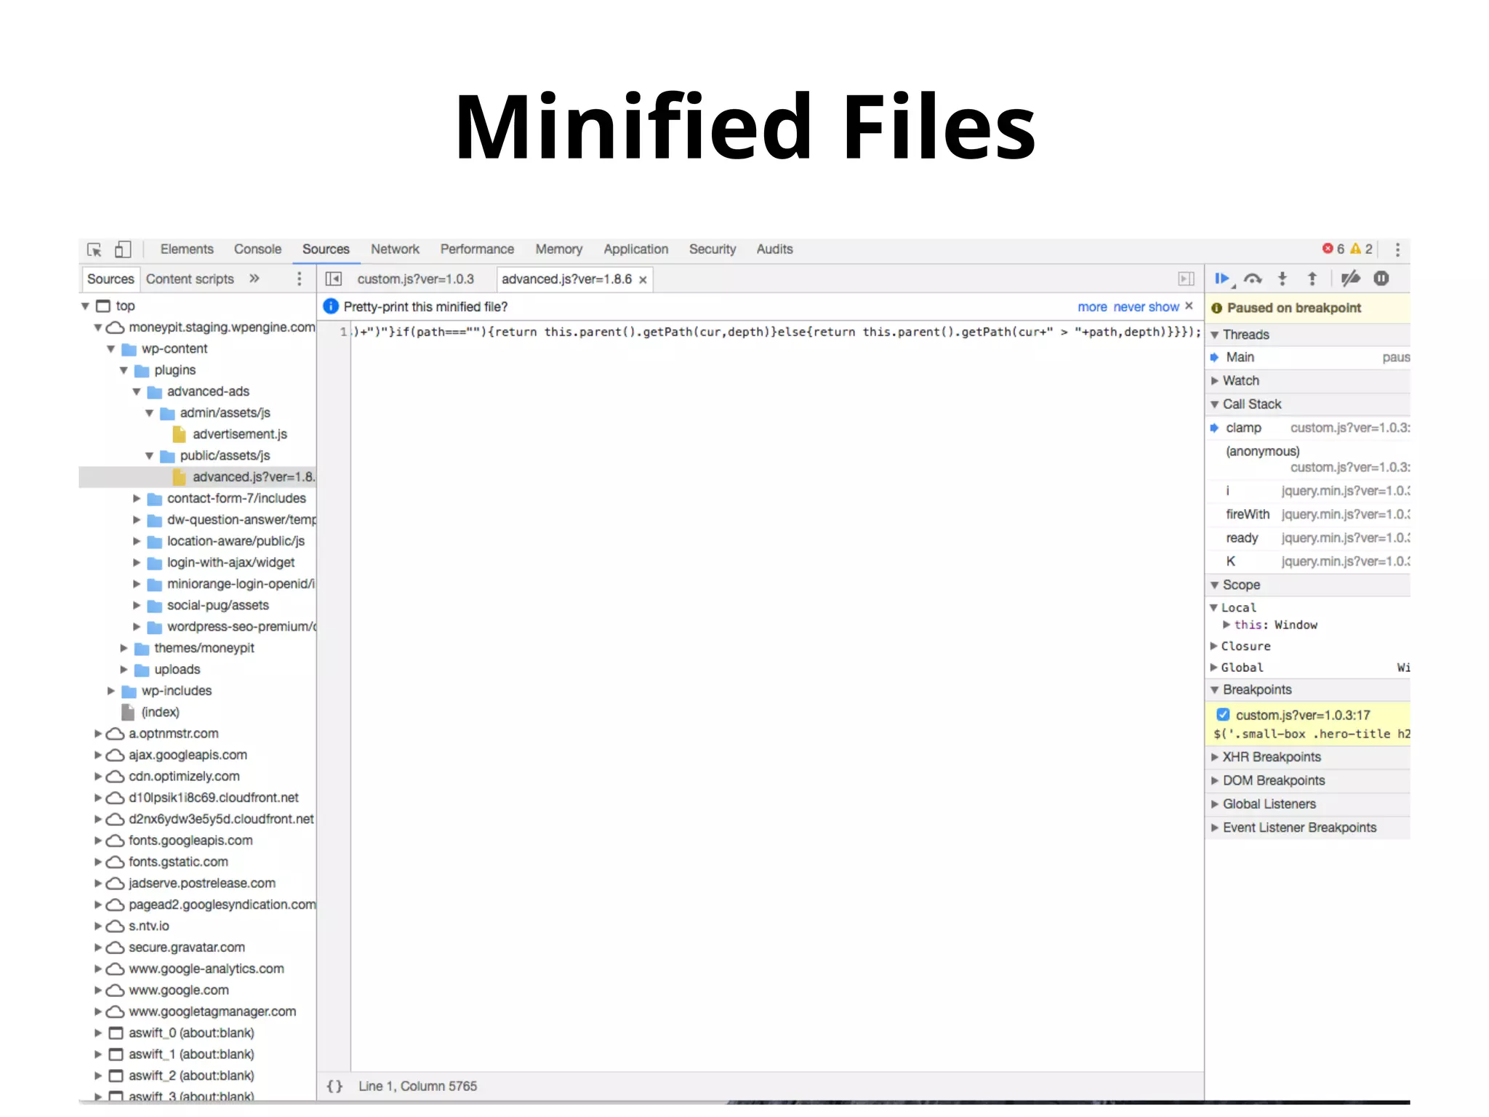
Task: Open the Audits tab
Action: coord(774,249)
